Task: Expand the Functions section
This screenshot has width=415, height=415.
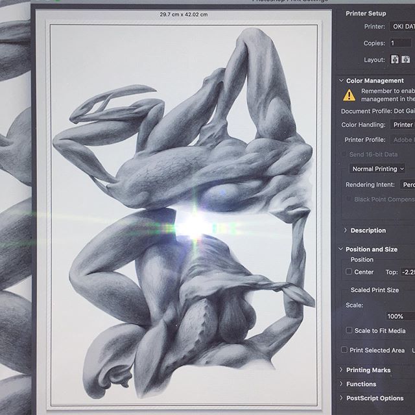Action: [x=341, y=383]
